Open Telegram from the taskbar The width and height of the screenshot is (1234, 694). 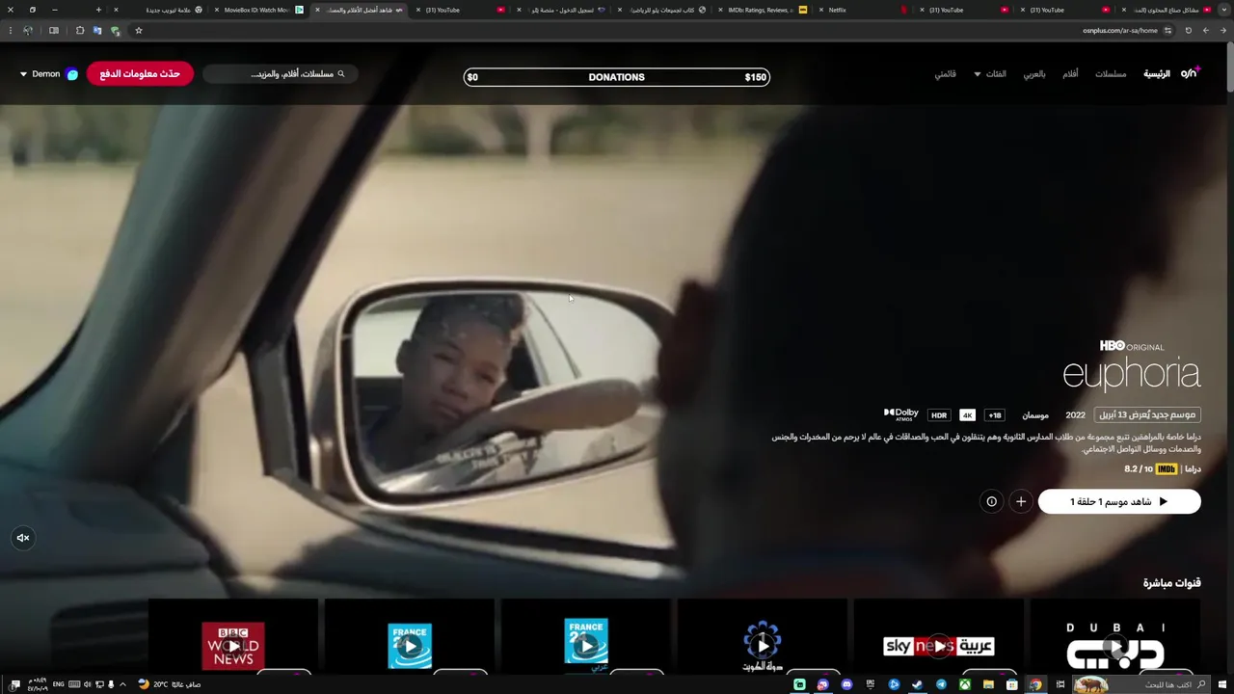[941, 684]
